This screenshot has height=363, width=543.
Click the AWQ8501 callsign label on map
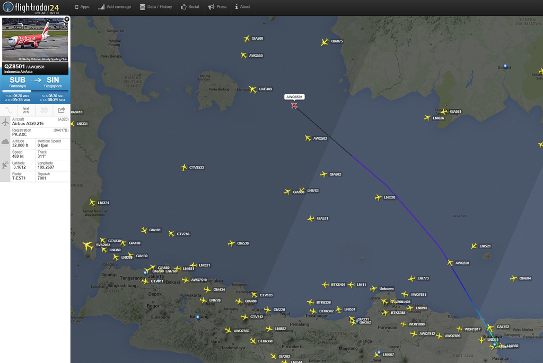point(294,97)
